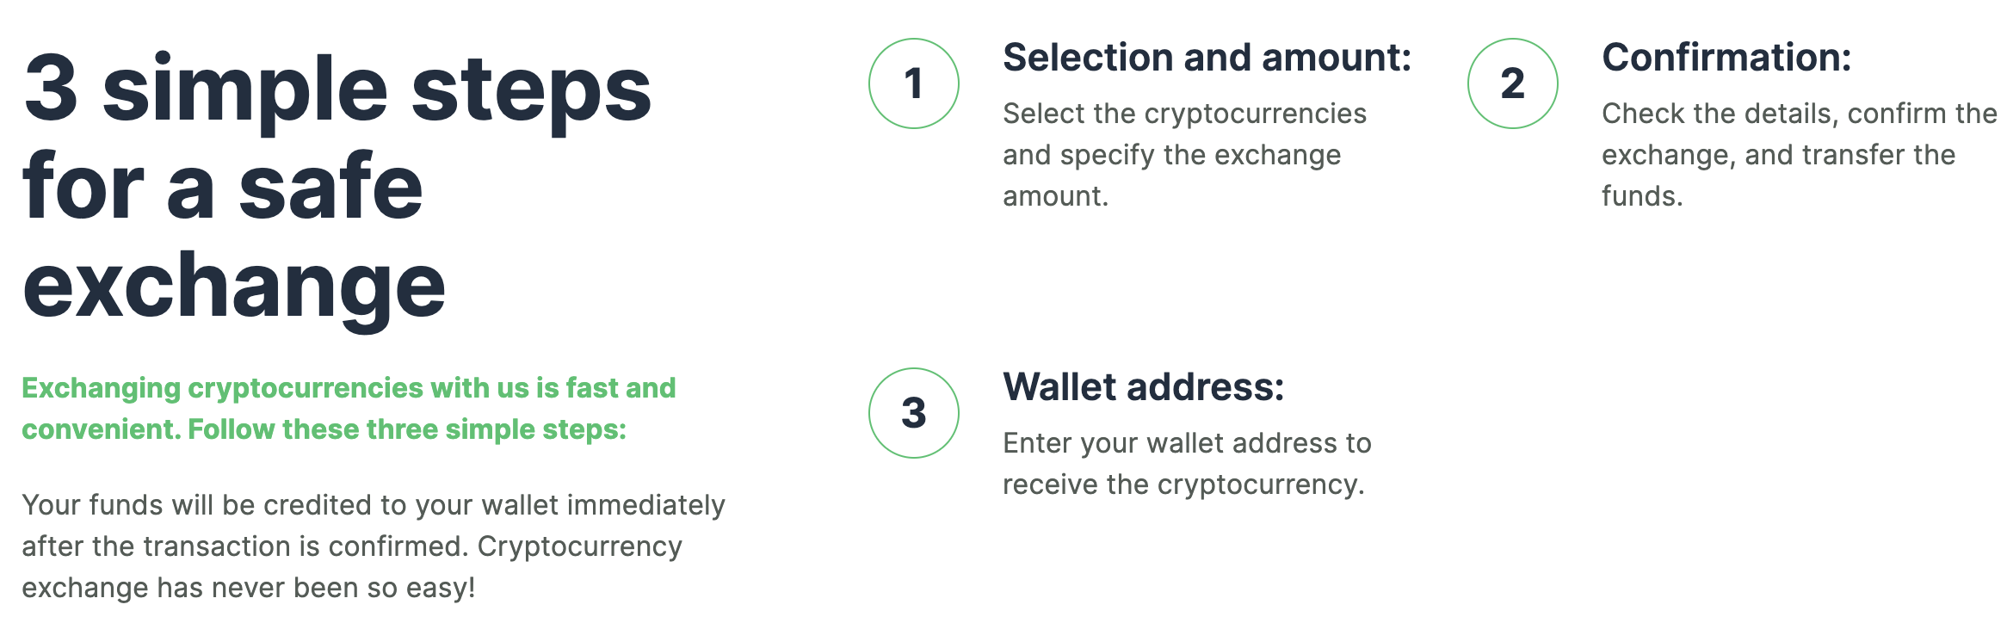Click the "for a safe" heading line
The height and width of the screenshot is (623, 2007).
223,188
